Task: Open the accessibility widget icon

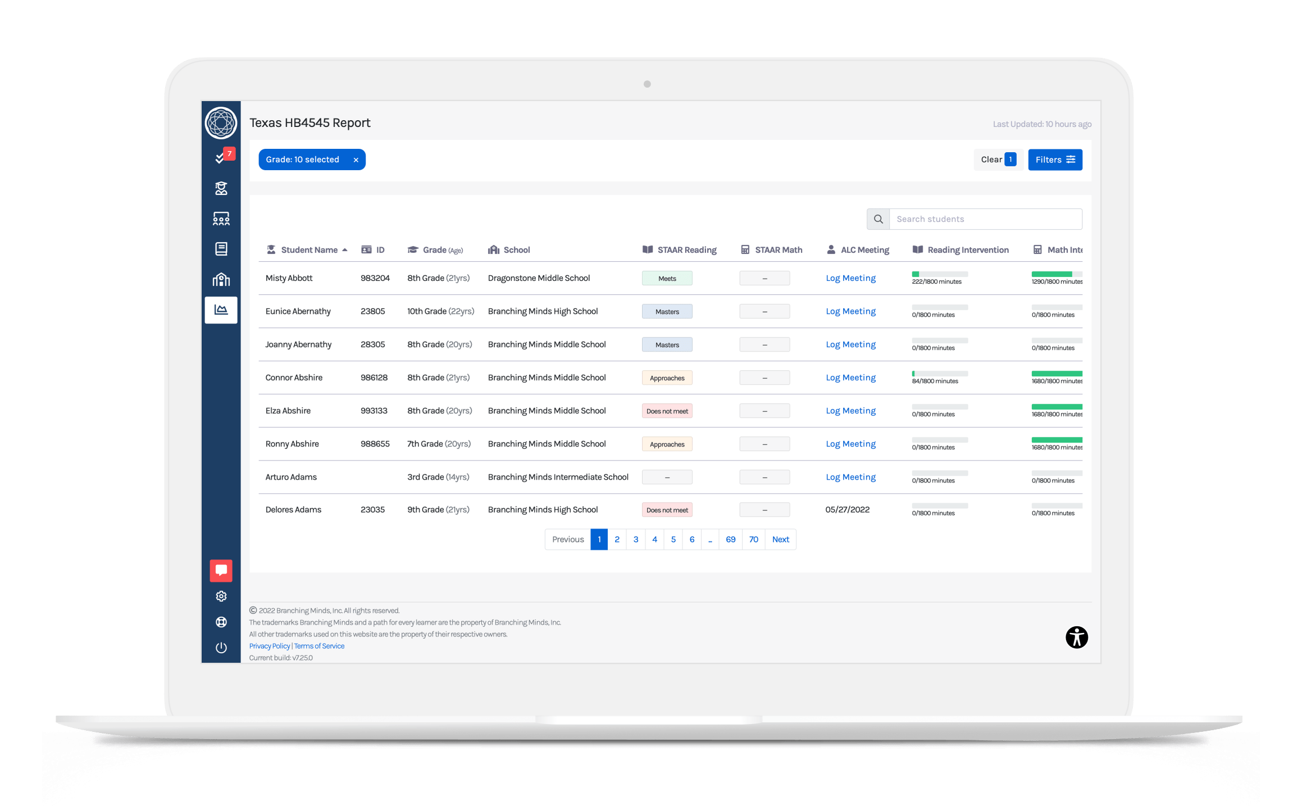Action: (x=1076, y=637)
